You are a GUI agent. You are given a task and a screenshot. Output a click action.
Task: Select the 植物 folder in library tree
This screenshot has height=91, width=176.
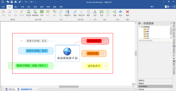coord(146,31)
